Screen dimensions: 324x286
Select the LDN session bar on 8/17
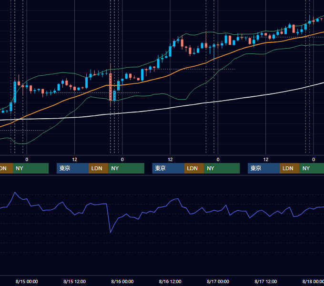click(x=290, y=168)
